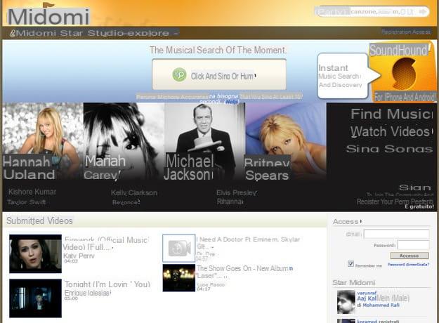Open the Hannah artist photo
Image resolution: width=439 pixels, height=323 pixels.
[43, 141]
